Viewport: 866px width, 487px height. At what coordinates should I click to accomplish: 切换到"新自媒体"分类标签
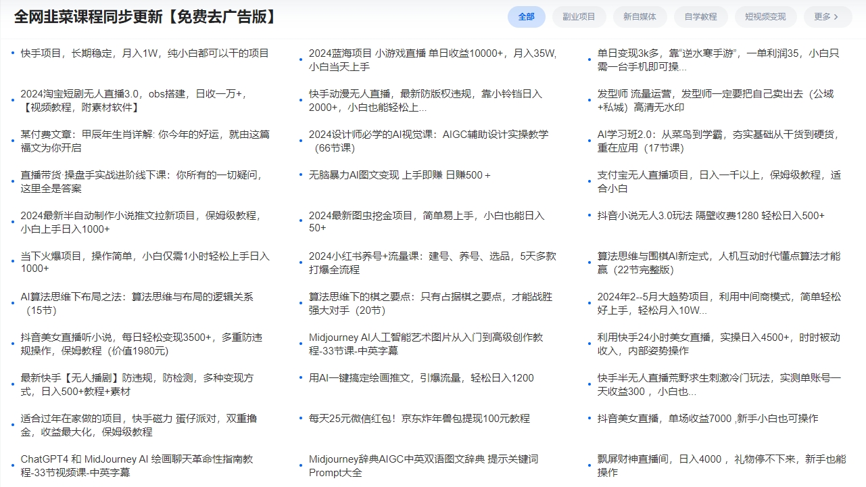(640, 17)
